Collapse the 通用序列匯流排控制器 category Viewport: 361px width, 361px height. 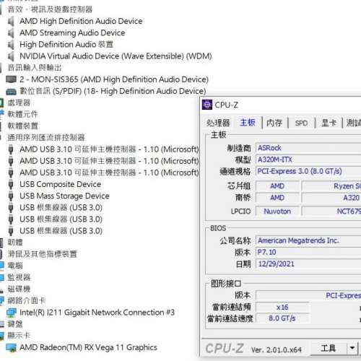click(x=46, y=138)
